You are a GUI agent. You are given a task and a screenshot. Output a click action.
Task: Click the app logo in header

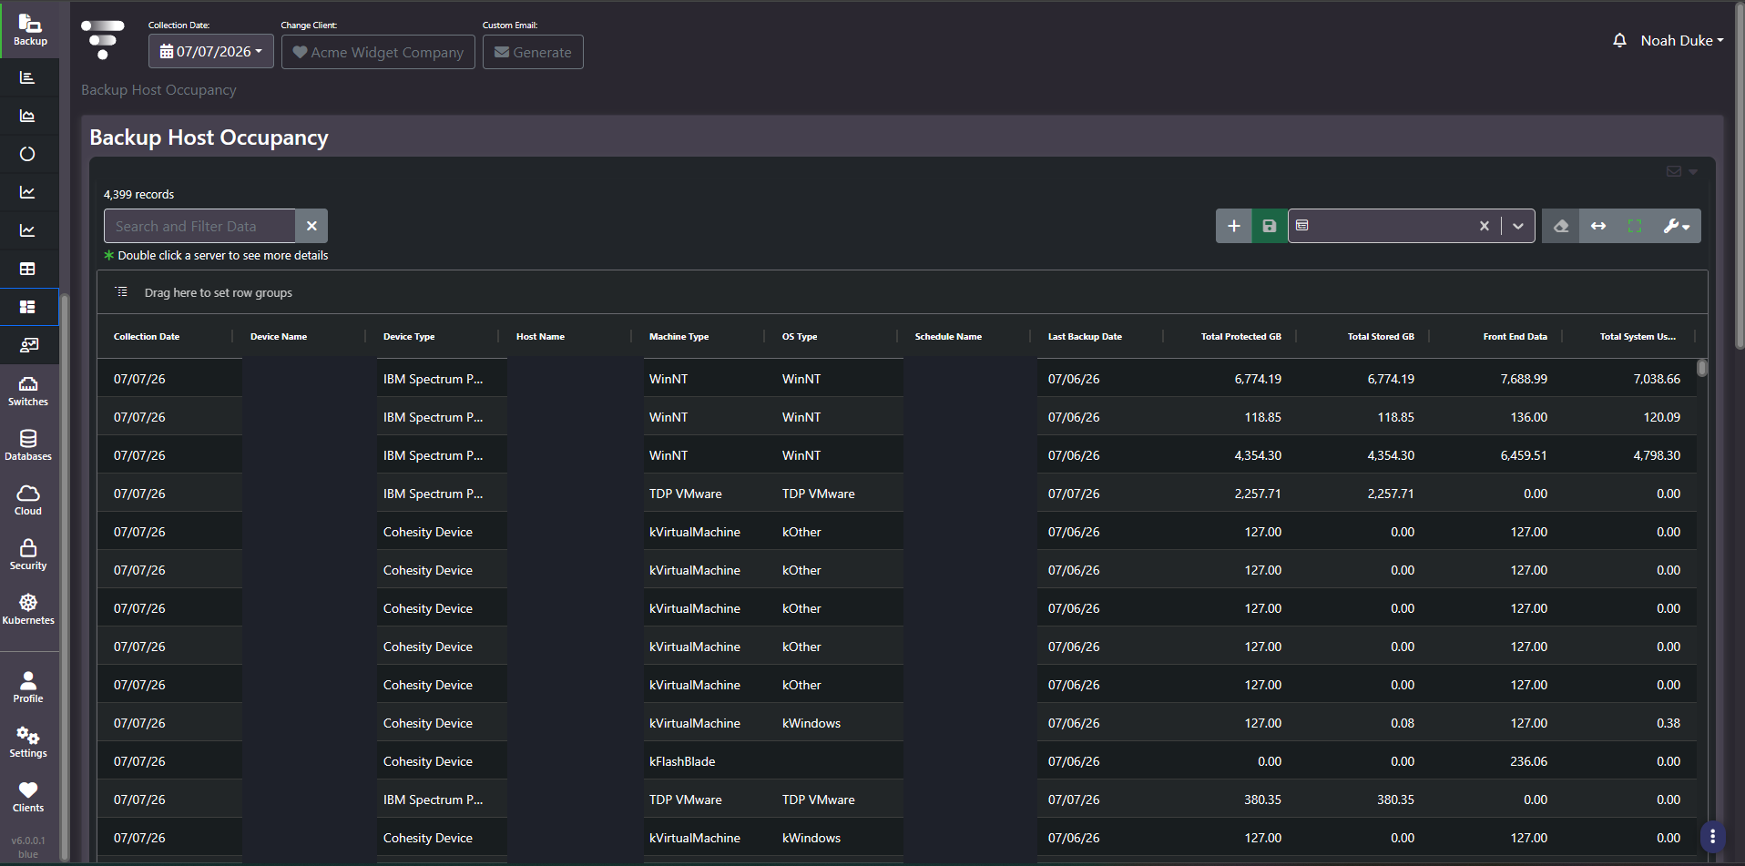(x=102, y=40)
